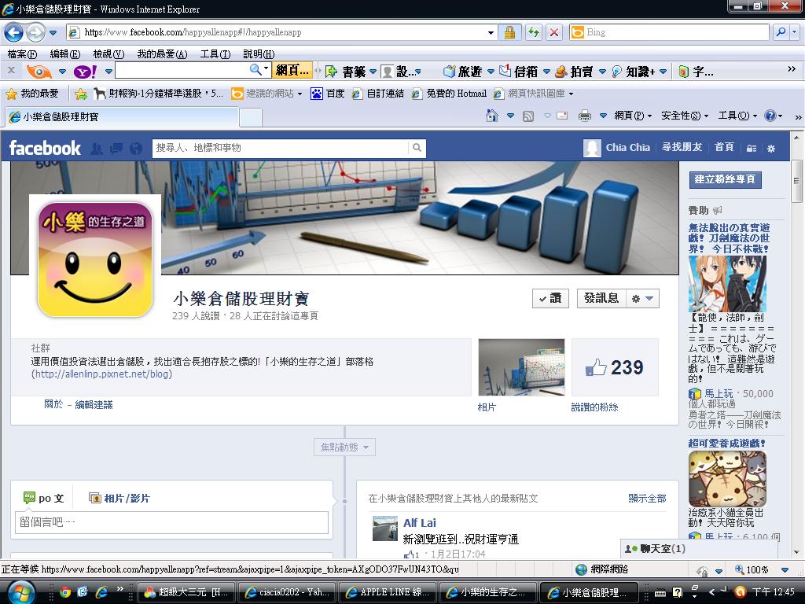
Task: Open page actions gear dropdown beside 發訊息
Action: [x=642, y=298]
